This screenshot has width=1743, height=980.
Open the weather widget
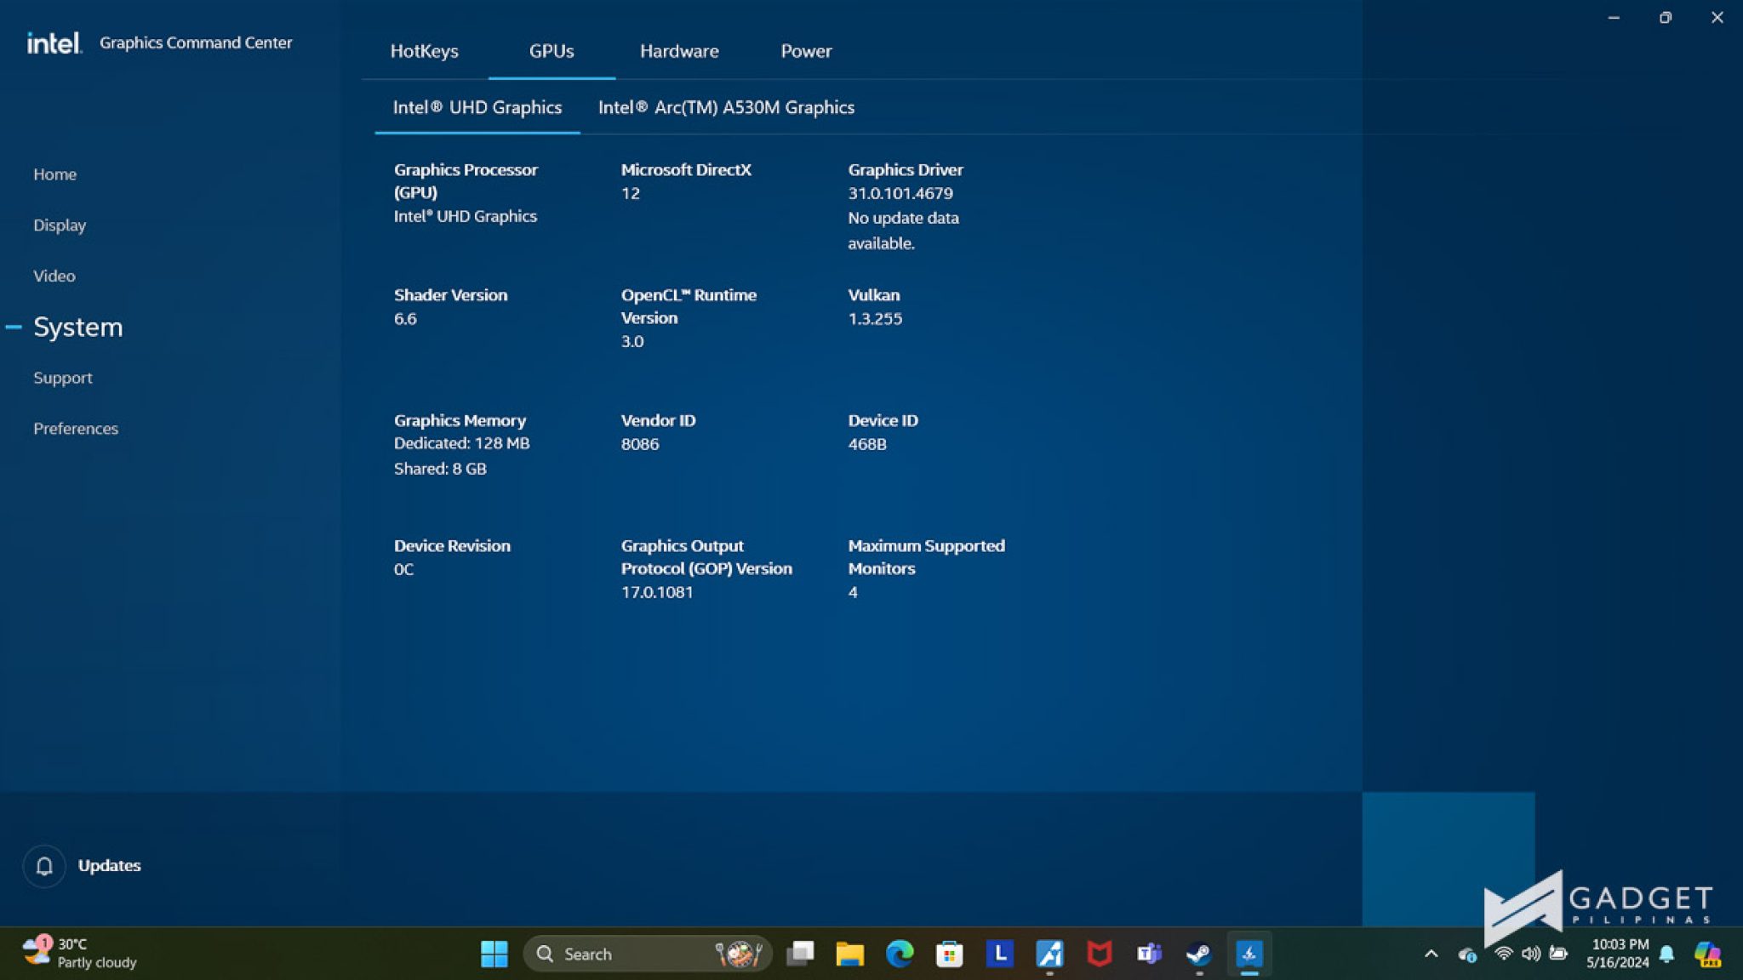coord(81,954)
